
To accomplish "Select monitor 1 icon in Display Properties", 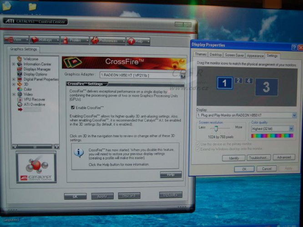I will click(225, 83).
